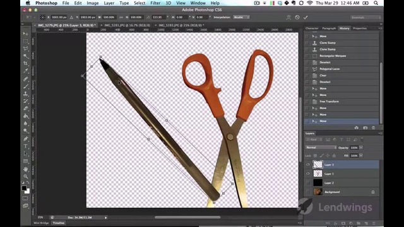The image size is (404, 227).
Task: Open the Opacity slider arrow
Action: pyautogui.click(x=361, y=148)
